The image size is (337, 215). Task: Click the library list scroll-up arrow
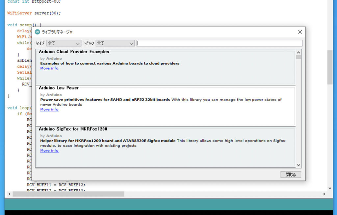(298, 52)
